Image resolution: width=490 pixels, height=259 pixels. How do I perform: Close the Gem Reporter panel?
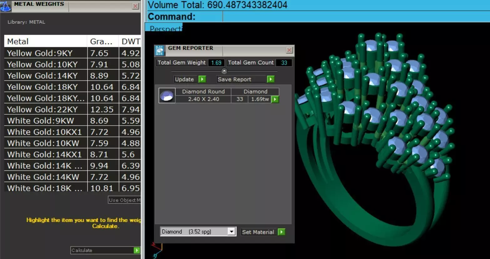click(289, 50)
